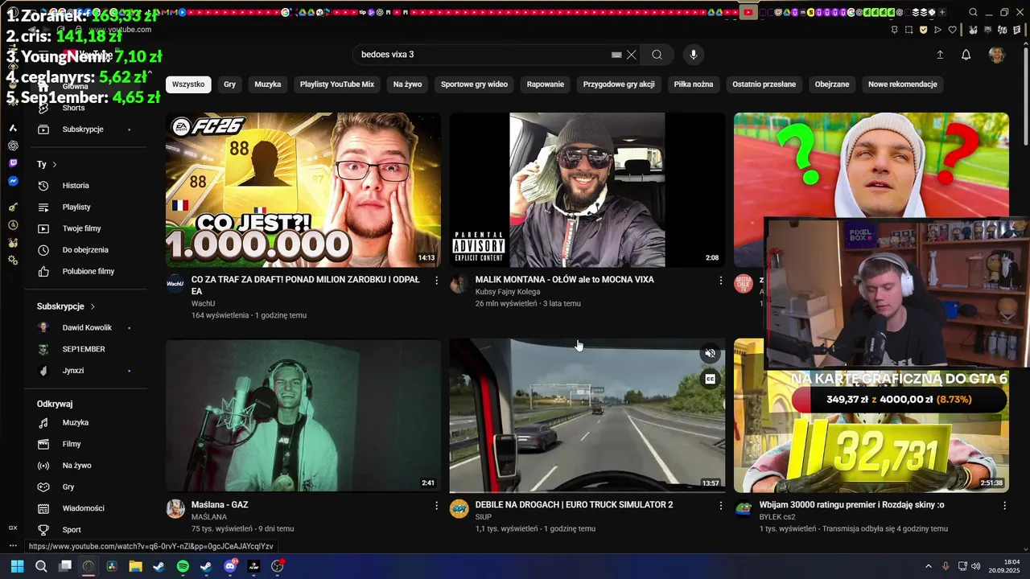This screenshot has height=579, width=1030.
Task: Expand the Subskrypcje section chevron
Action: (93, 306)
